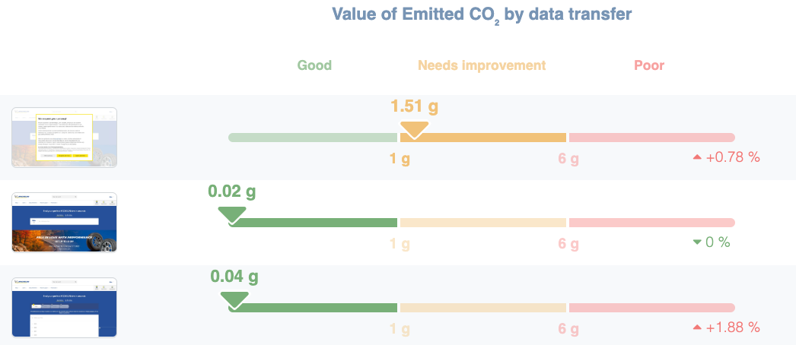Select the Needs improvement column heading
Screen dimensions: 796x345
point(482,65)
